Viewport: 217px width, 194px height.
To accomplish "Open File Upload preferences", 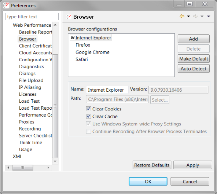I will 31,80.
